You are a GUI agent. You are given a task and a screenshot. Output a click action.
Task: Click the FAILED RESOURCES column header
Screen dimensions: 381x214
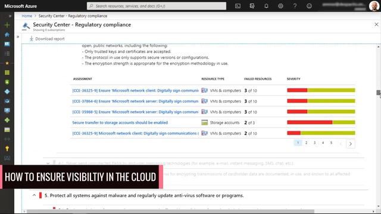(x=258, y=79)
